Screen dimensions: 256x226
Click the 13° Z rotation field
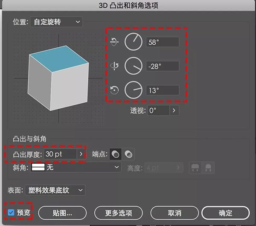pos(163,90)
